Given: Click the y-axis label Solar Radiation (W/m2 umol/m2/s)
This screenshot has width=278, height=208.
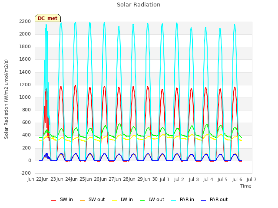Looking at the screenshot, I should [x=6, y=99].
